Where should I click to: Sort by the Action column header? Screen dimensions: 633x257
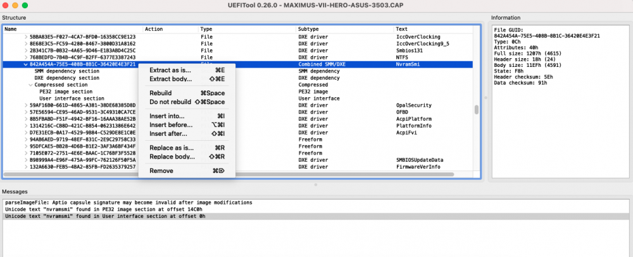click(171, 29)
